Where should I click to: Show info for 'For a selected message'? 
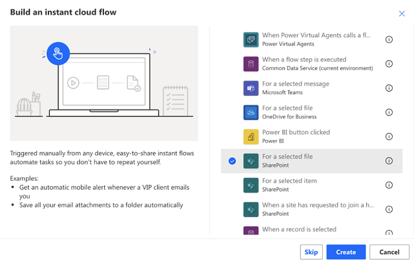click(x=389, y=88)
